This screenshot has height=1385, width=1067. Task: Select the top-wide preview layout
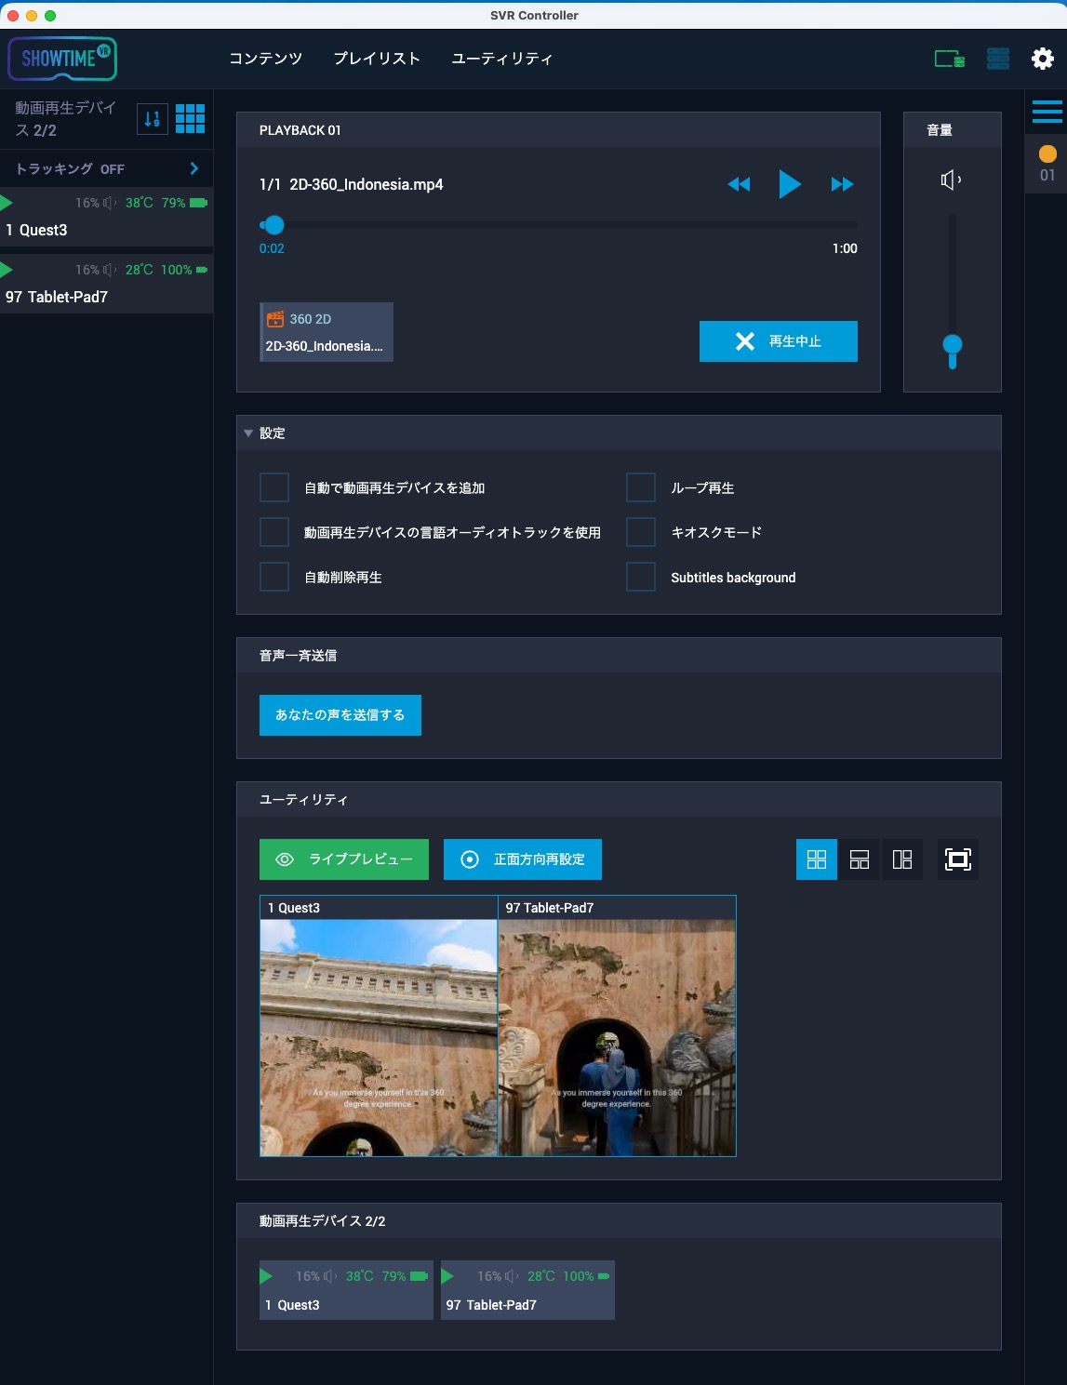pyautogui.click(x=860, y=859)
